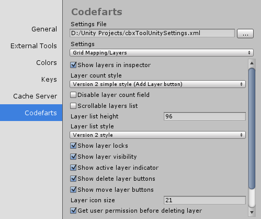
Task: Open Layer list style Version 2 dropdown
Action: click(157, 135)
